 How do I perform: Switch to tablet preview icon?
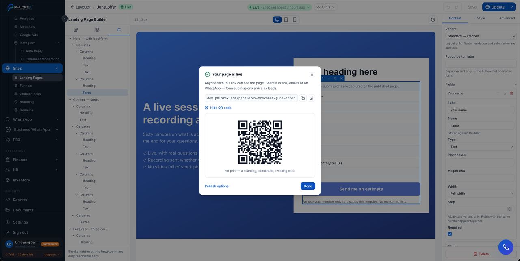(x=286, y=19)
